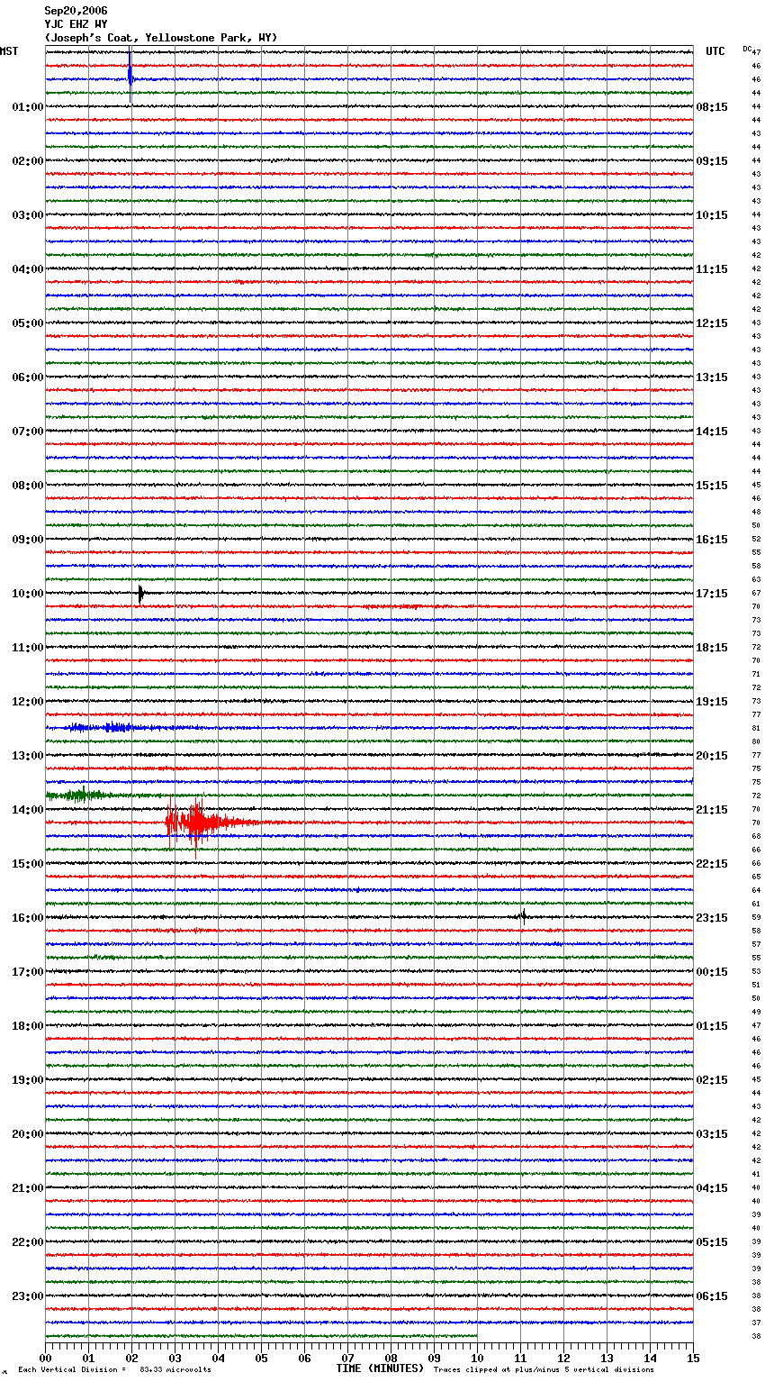
Task: Click the 18:00 MST time label
Action: click(x=28, y=1026)
